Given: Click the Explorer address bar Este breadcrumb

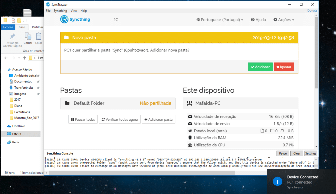Looking at the screenshot, I should coord(40,58).
